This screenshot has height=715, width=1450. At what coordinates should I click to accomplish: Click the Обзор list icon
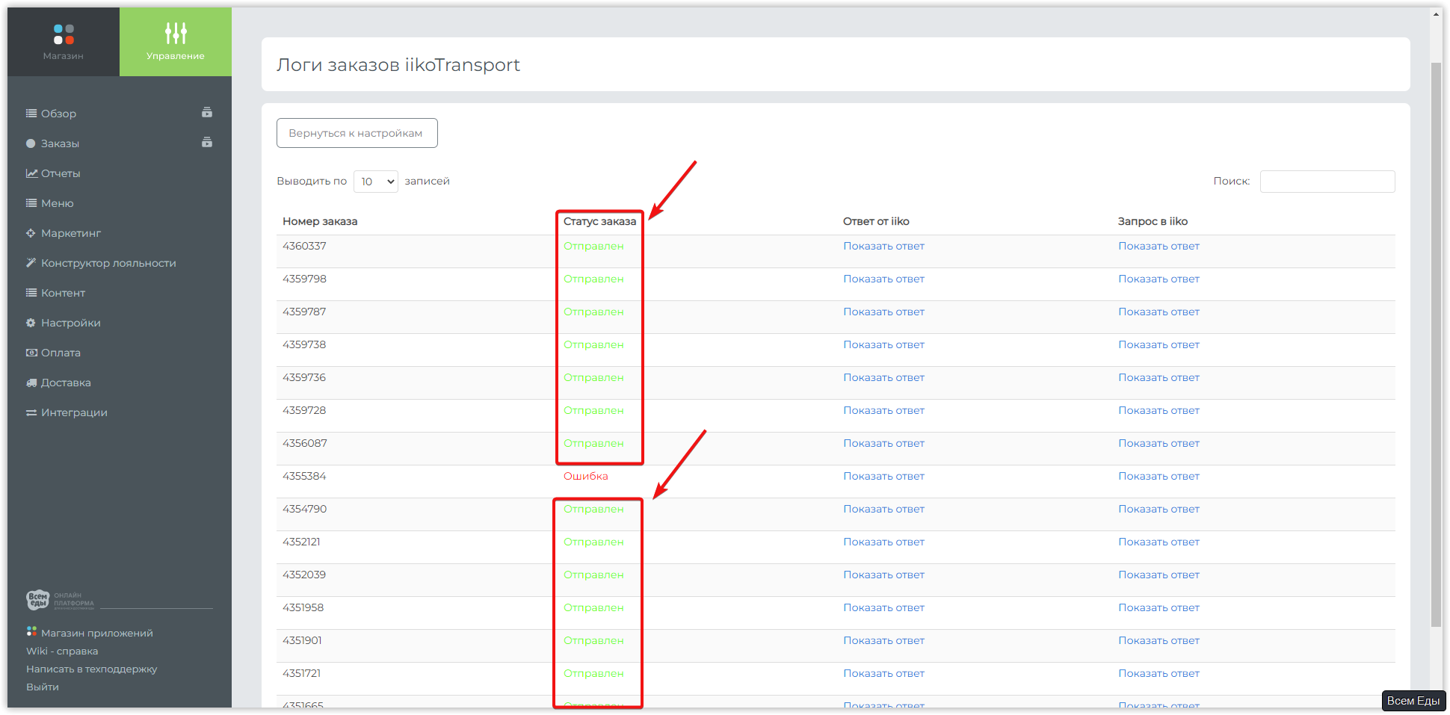coord(31,114)
